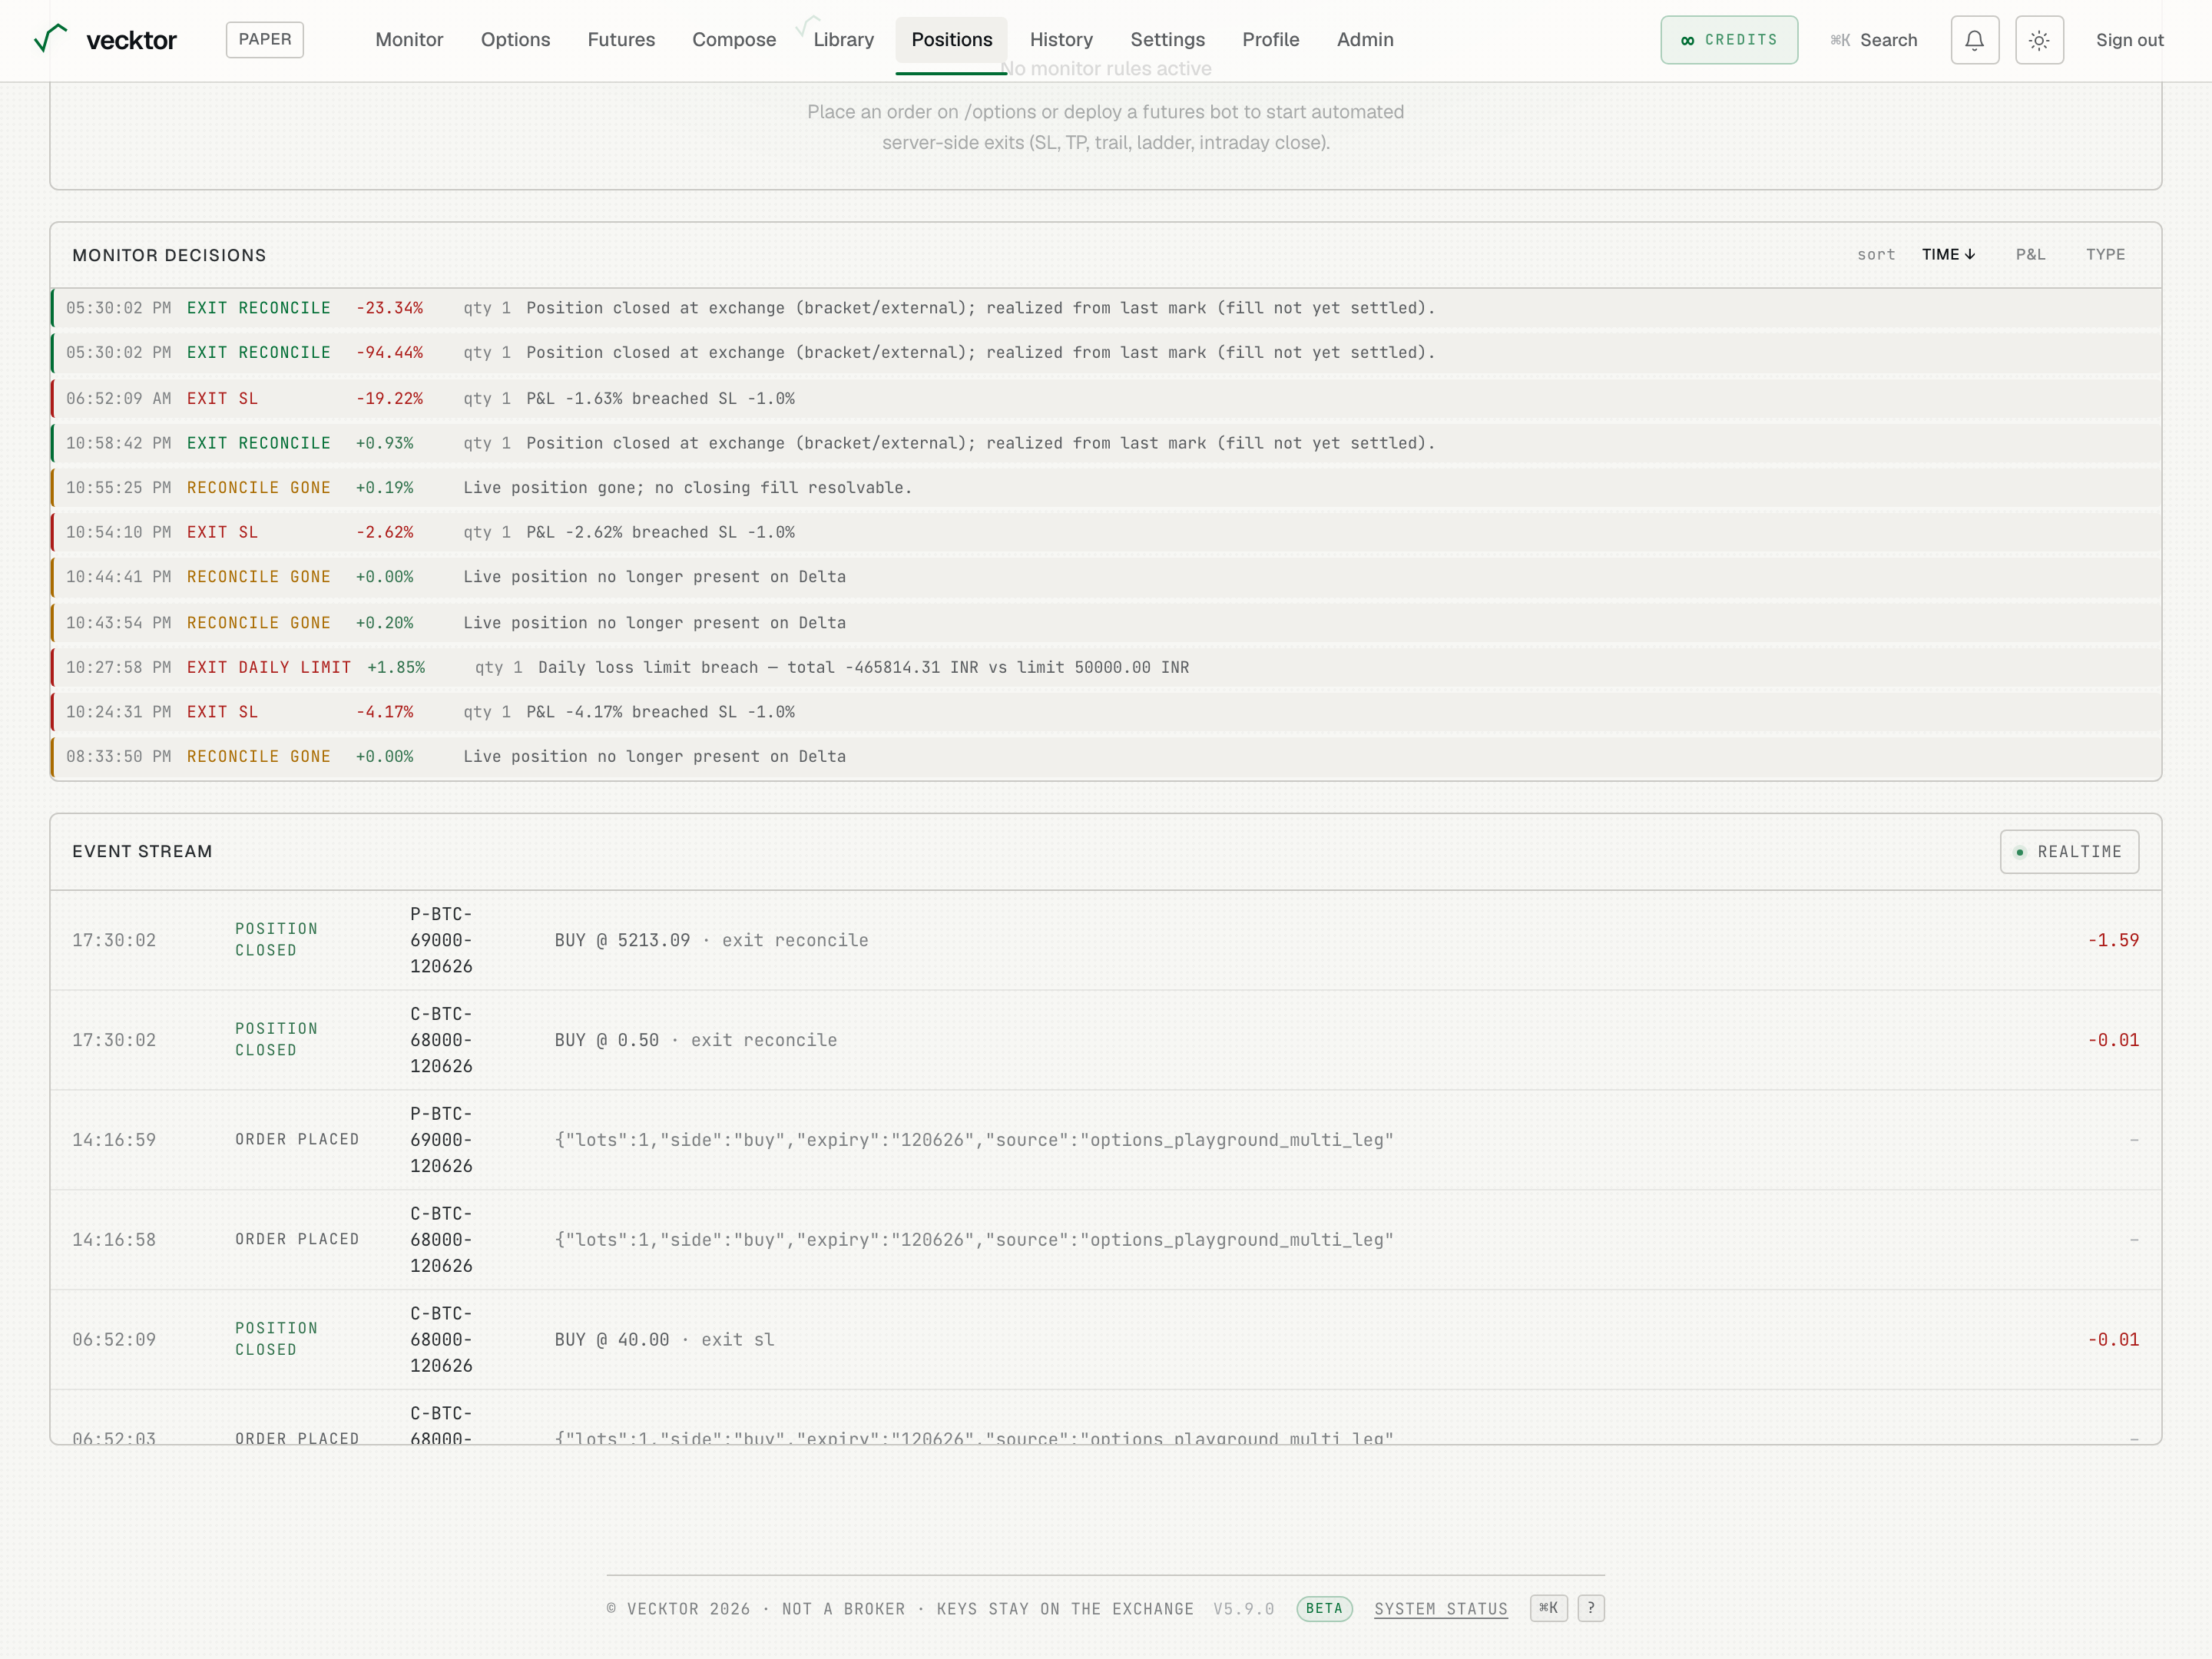Click the MONITOR DECISIONS heading
The image size is (2212, 1659).
point(169,255)
